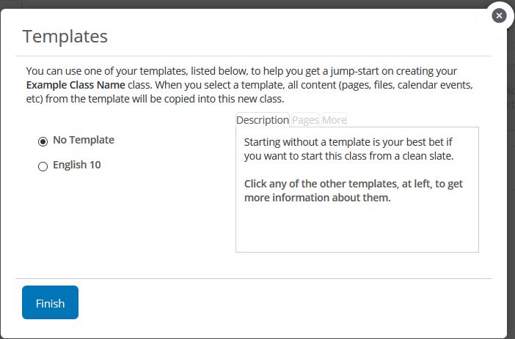Click the bold "Click any of the other templates" hint
This screenshot has height=339, width=515.
(x=354, y=190)
